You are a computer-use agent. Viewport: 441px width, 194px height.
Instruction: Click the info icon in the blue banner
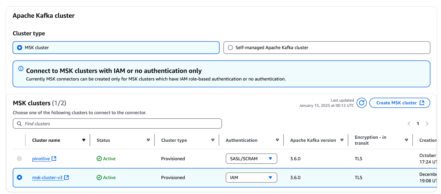(21, 69)
